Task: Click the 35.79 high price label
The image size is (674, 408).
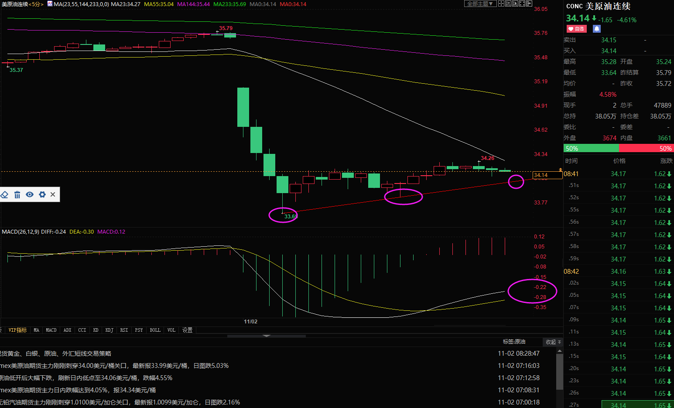Action: coord(226,28)
